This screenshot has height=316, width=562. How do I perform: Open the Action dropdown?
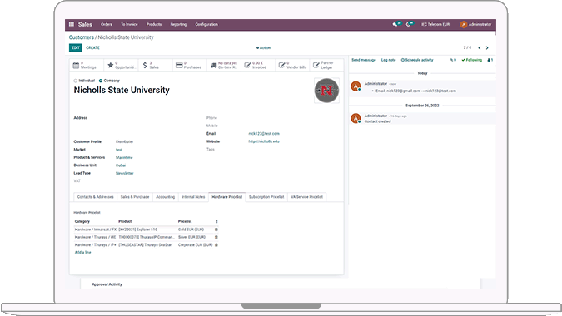263,47
